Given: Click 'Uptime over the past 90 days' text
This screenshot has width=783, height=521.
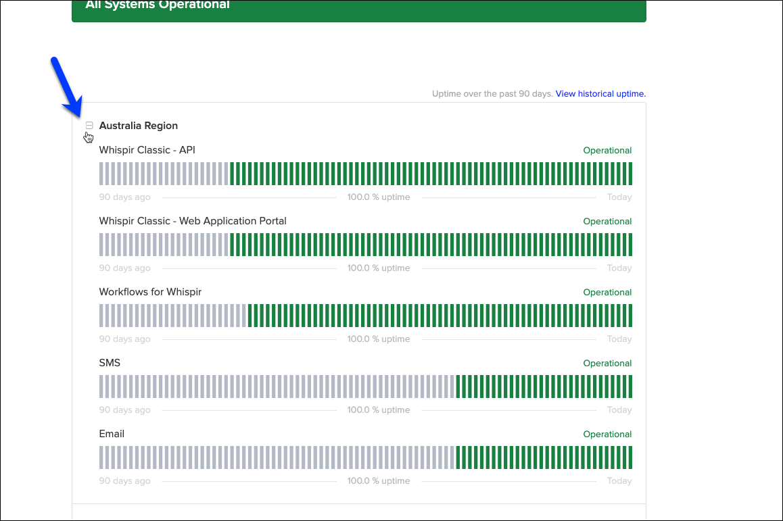Looking at the screenshot, I should point(492,94).
